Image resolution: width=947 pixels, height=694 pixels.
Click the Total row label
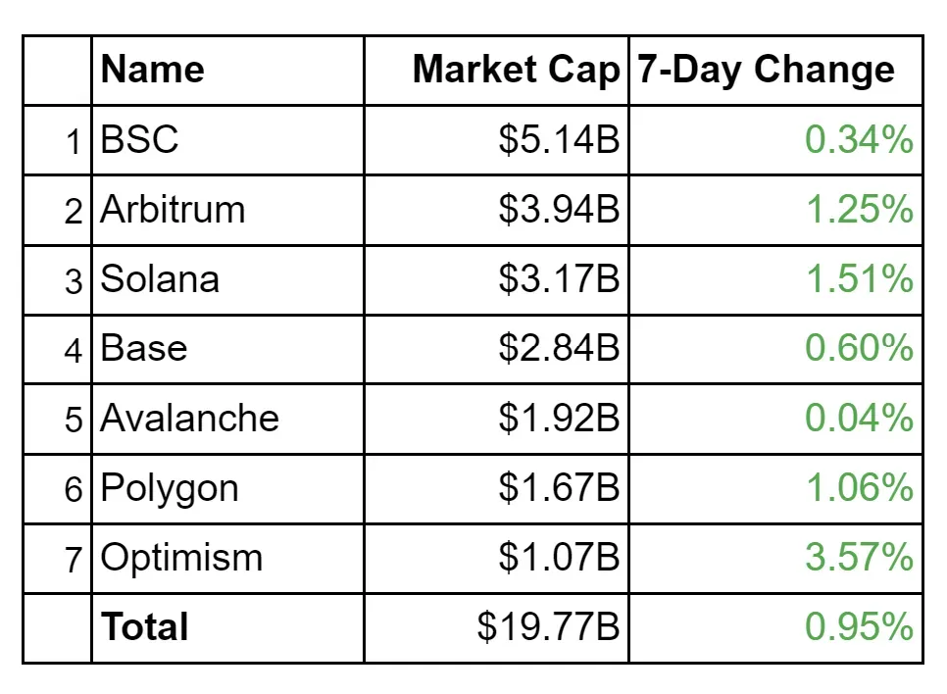coord(145,627)
